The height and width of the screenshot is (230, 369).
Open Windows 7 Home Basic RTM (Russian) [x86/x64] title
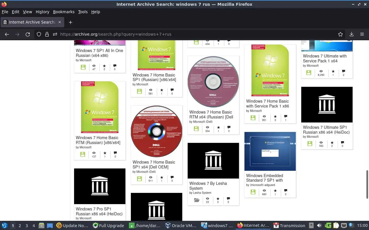tap(98, 140)
